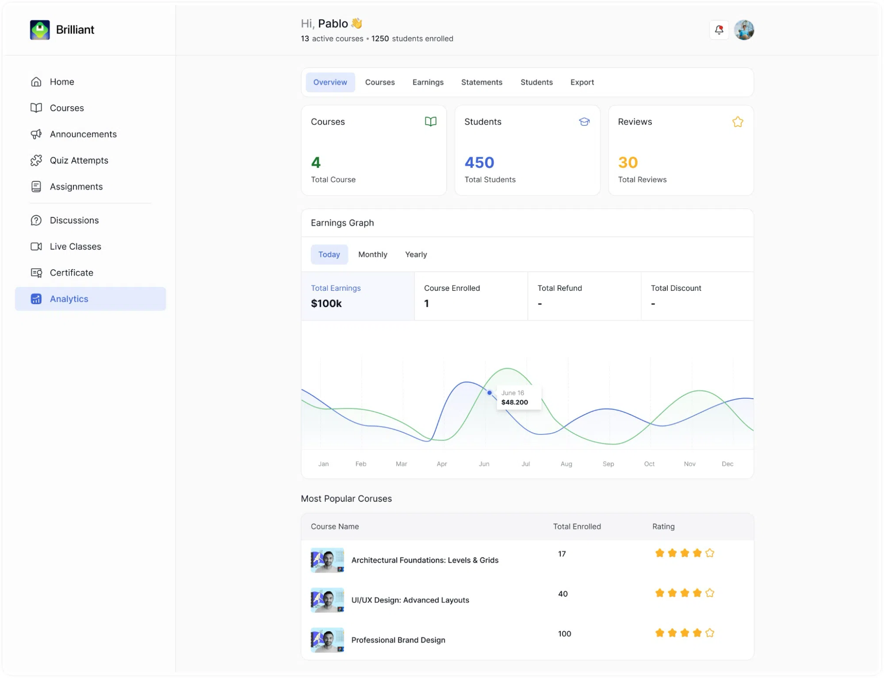Click the $48.200 tooltip value

514,402
